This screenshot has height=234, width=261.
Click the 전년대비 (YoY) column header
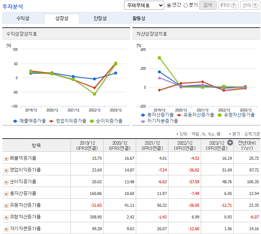[247, 145]
